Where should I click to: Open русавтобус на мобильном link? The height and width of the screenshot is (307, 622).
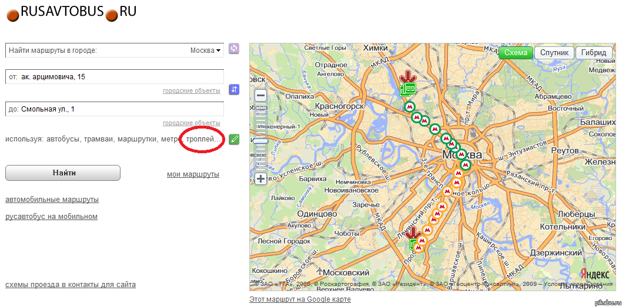coord(52,216)
